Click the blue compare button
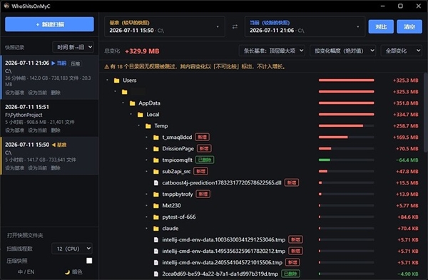 tap(381, 27)
